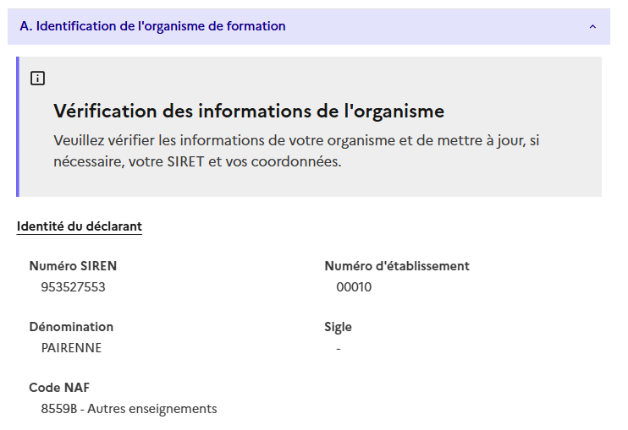Click the heading Vérification des informations de l'organisme
The width and height of the screenshot is (628, 430).
point(248,111)
